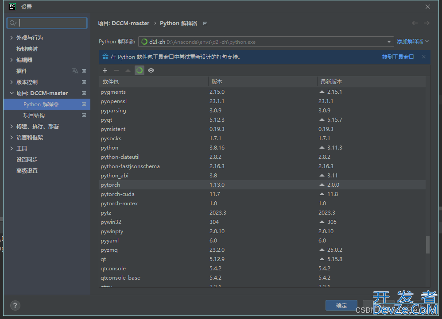
Task: Expand the 语言和框架 section
Action: click(x=11, y=138)
